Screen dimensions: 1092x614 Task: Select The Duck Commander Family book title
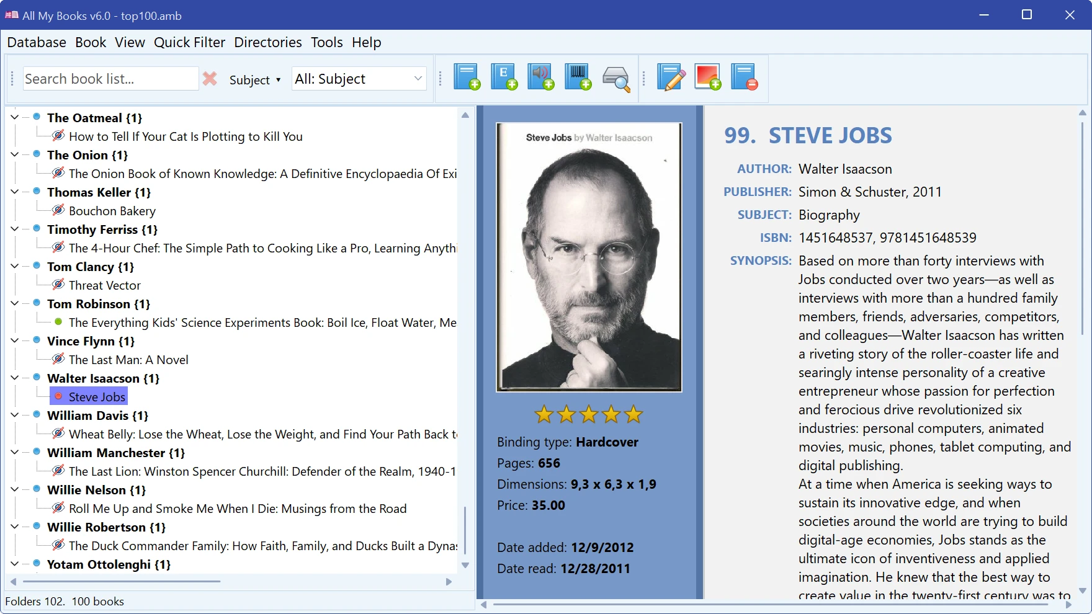pos(263,546)
